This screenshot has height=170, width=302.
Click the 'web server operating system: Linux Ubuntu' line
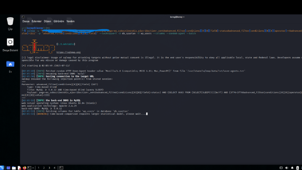coord(59,103)
